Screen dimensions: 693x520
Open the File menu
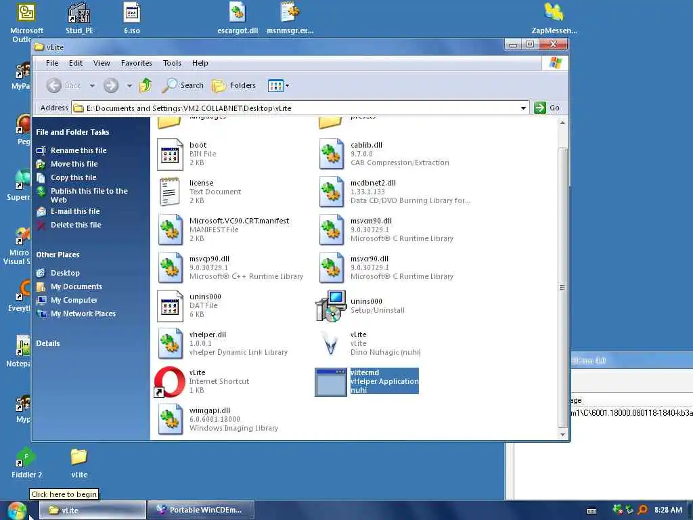[52, 63]
